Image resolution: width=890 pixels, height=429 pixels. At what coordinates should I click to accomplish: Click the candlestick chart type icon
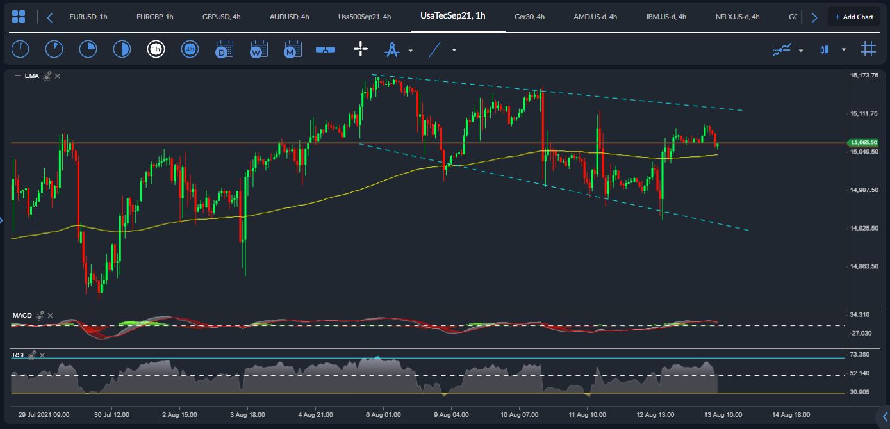click(825, 49)
